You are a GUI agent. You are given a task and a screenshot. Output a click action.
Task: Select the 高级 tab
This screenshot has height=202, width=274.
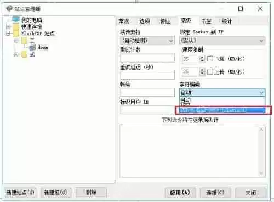(186, 20)
